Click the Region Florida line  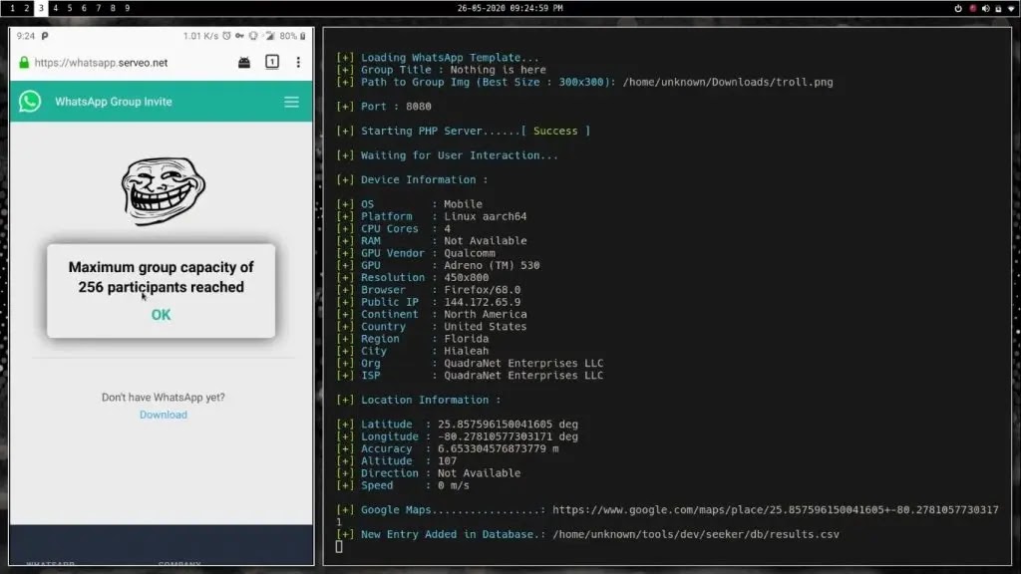(x=412, y=339)
